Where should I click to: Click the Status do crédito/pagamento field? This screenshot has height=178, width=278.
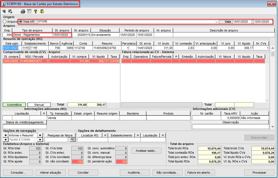coord(25,127)
